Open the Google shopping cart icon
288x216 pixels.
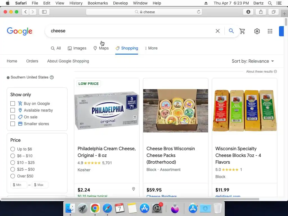point(242,31)
